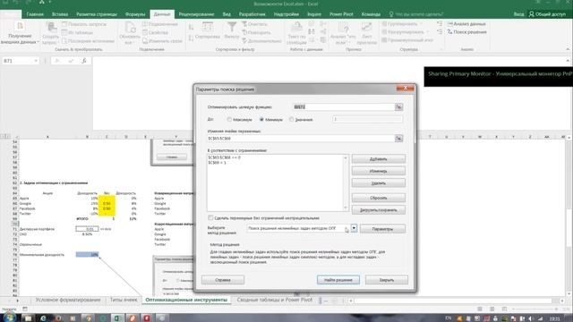573x322 pixels.
Task: Open the solving method dropdown
Action: click(354, 228)
